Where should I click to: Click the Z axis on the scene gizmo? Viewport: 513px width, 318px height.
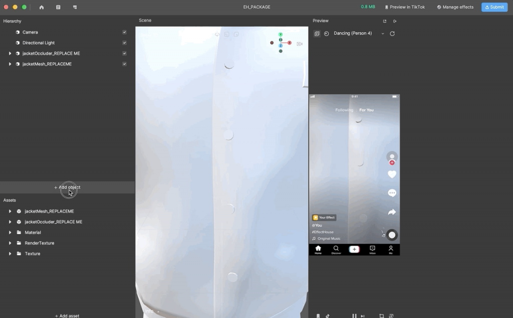tap(281, 46)
